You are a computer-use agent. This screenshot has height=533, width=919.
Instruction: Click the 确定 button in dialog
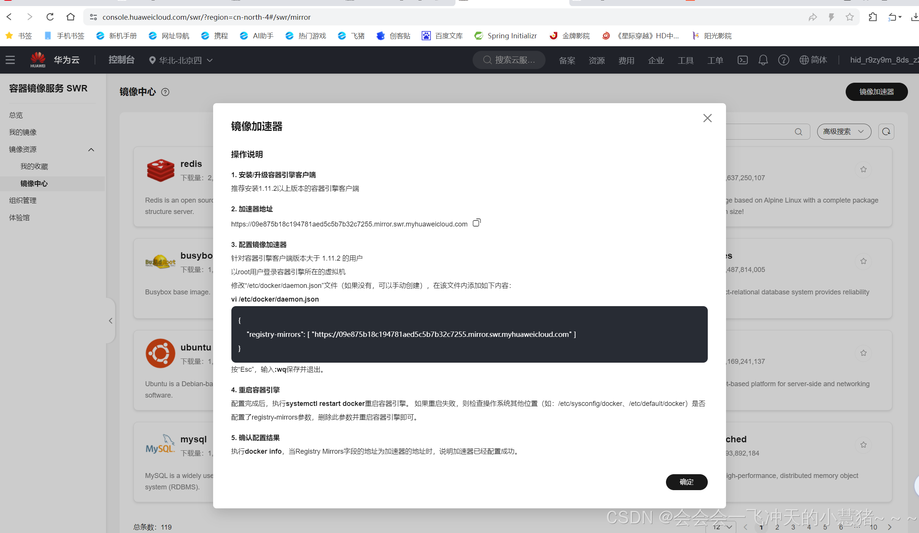(x=686, y=482)
